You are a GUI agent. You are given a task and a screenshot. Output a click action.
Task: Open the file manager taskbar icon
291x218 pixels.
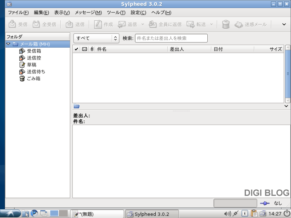click(25, 214)
